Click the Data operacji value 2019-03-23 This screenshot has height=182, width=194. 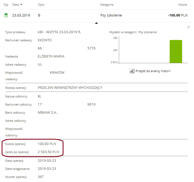pyautogui.click(x=47, y=161)
